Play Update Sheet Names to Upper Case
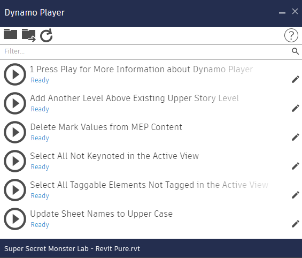The width and height of the screenshot is (302, 258). [x=15, y=219]
